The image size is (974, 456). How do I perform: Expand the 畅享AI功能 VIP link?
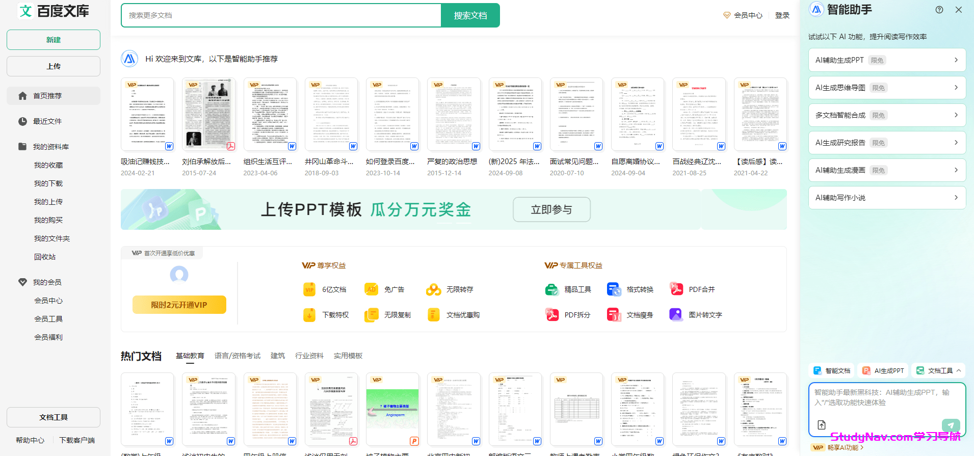pyautogui.click(x=838, y=447)
